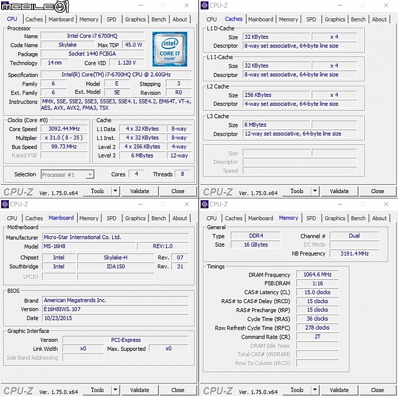The image size is (398, 396).
Task: Click the Instructions field listing MMX, SSE
Action: [116, 105]
